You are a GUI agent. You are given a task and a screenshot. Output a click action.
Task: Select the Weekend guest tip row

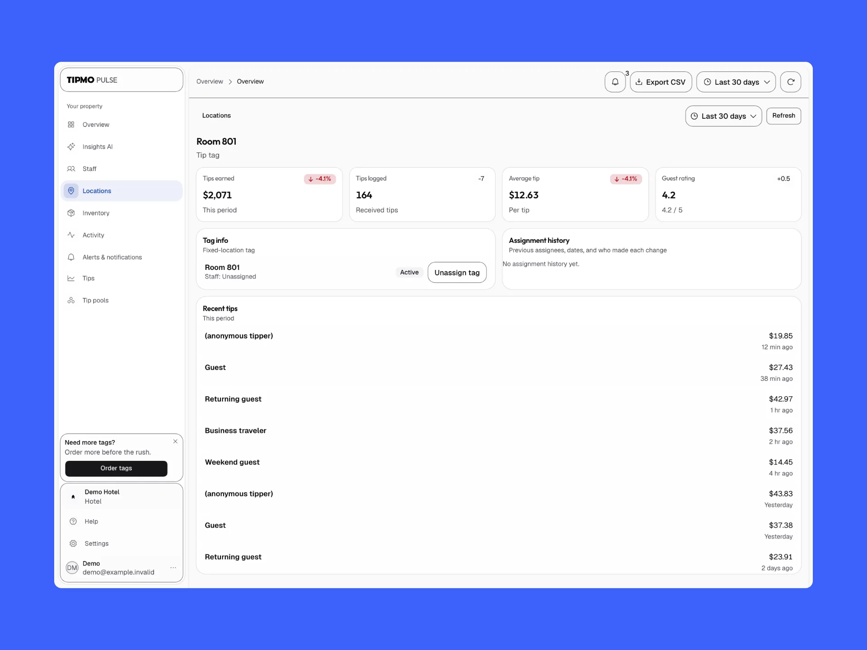tap(499, 467)
